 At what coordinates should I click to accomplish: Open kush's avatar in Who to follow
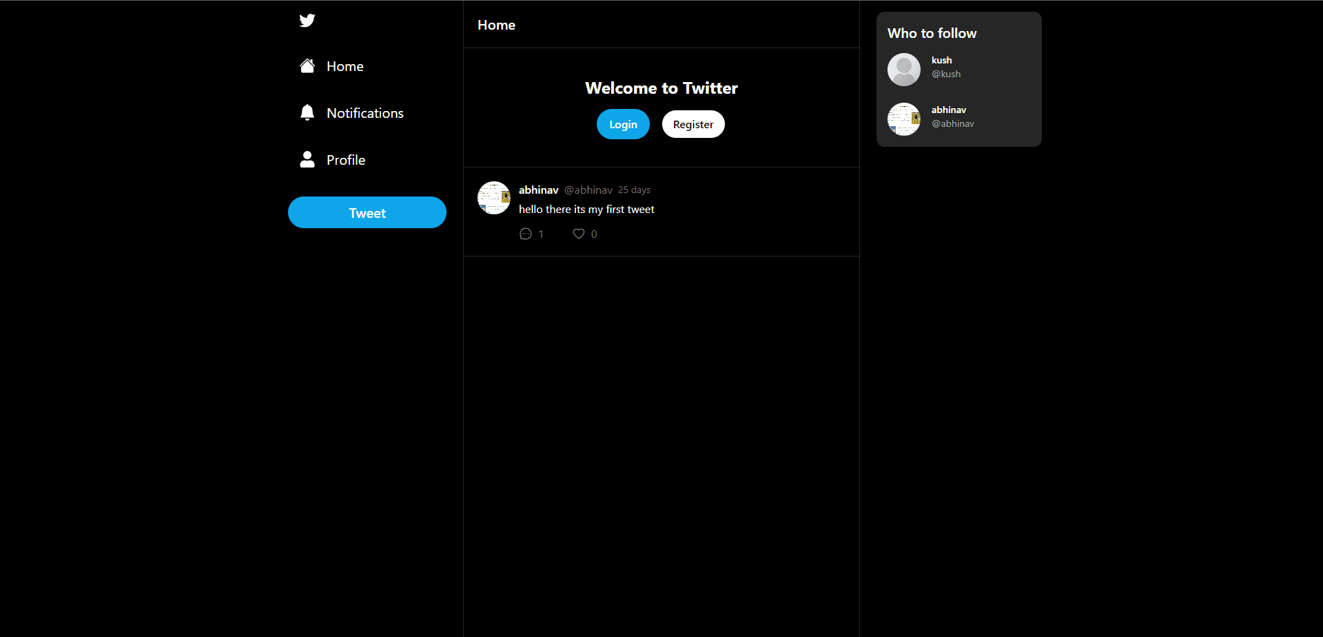coord(904,70)
